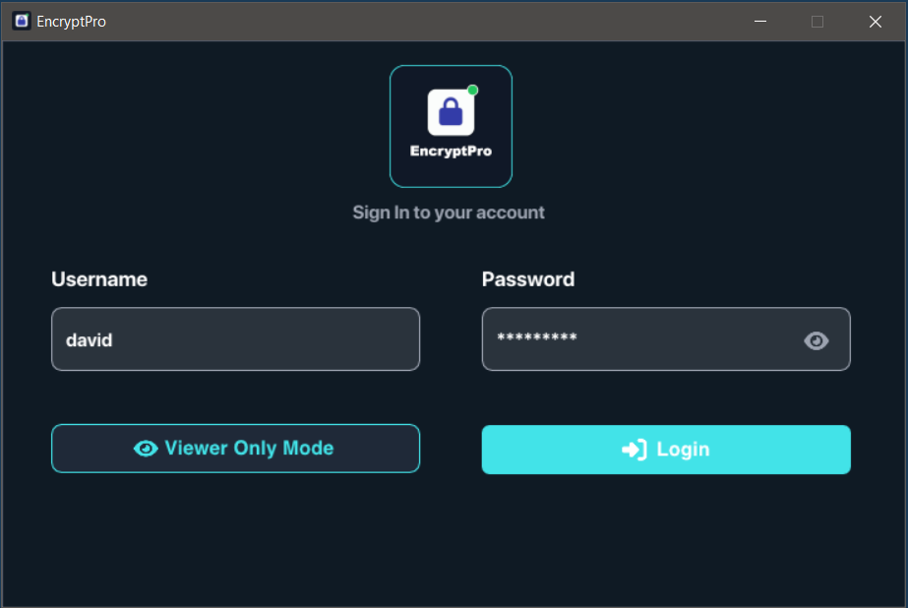Minimize the EncryptPro window
The image size is (908, 608).
tap(760, 22)
